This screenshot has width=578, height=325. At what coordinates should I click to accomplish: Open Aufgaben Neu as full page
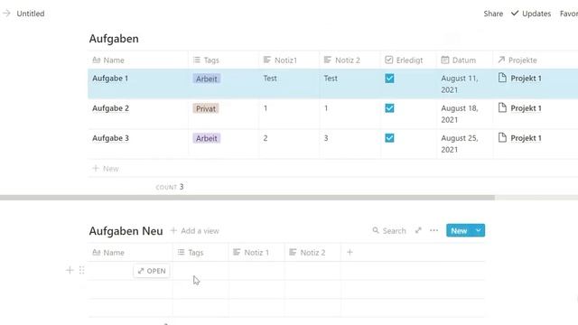[x=418, y=230]
